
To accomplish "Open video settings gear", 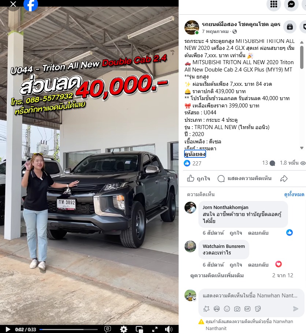I will pos(124,329).
